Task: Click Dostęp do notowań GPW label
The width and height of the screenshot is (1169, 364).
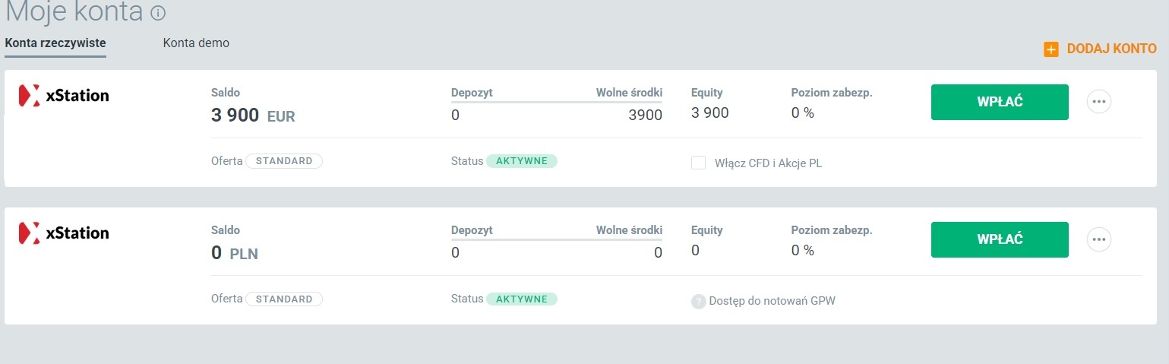Action: (772, 302)
